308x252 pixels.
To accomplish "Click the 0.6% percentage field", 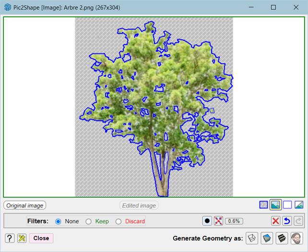I will 234,221.
